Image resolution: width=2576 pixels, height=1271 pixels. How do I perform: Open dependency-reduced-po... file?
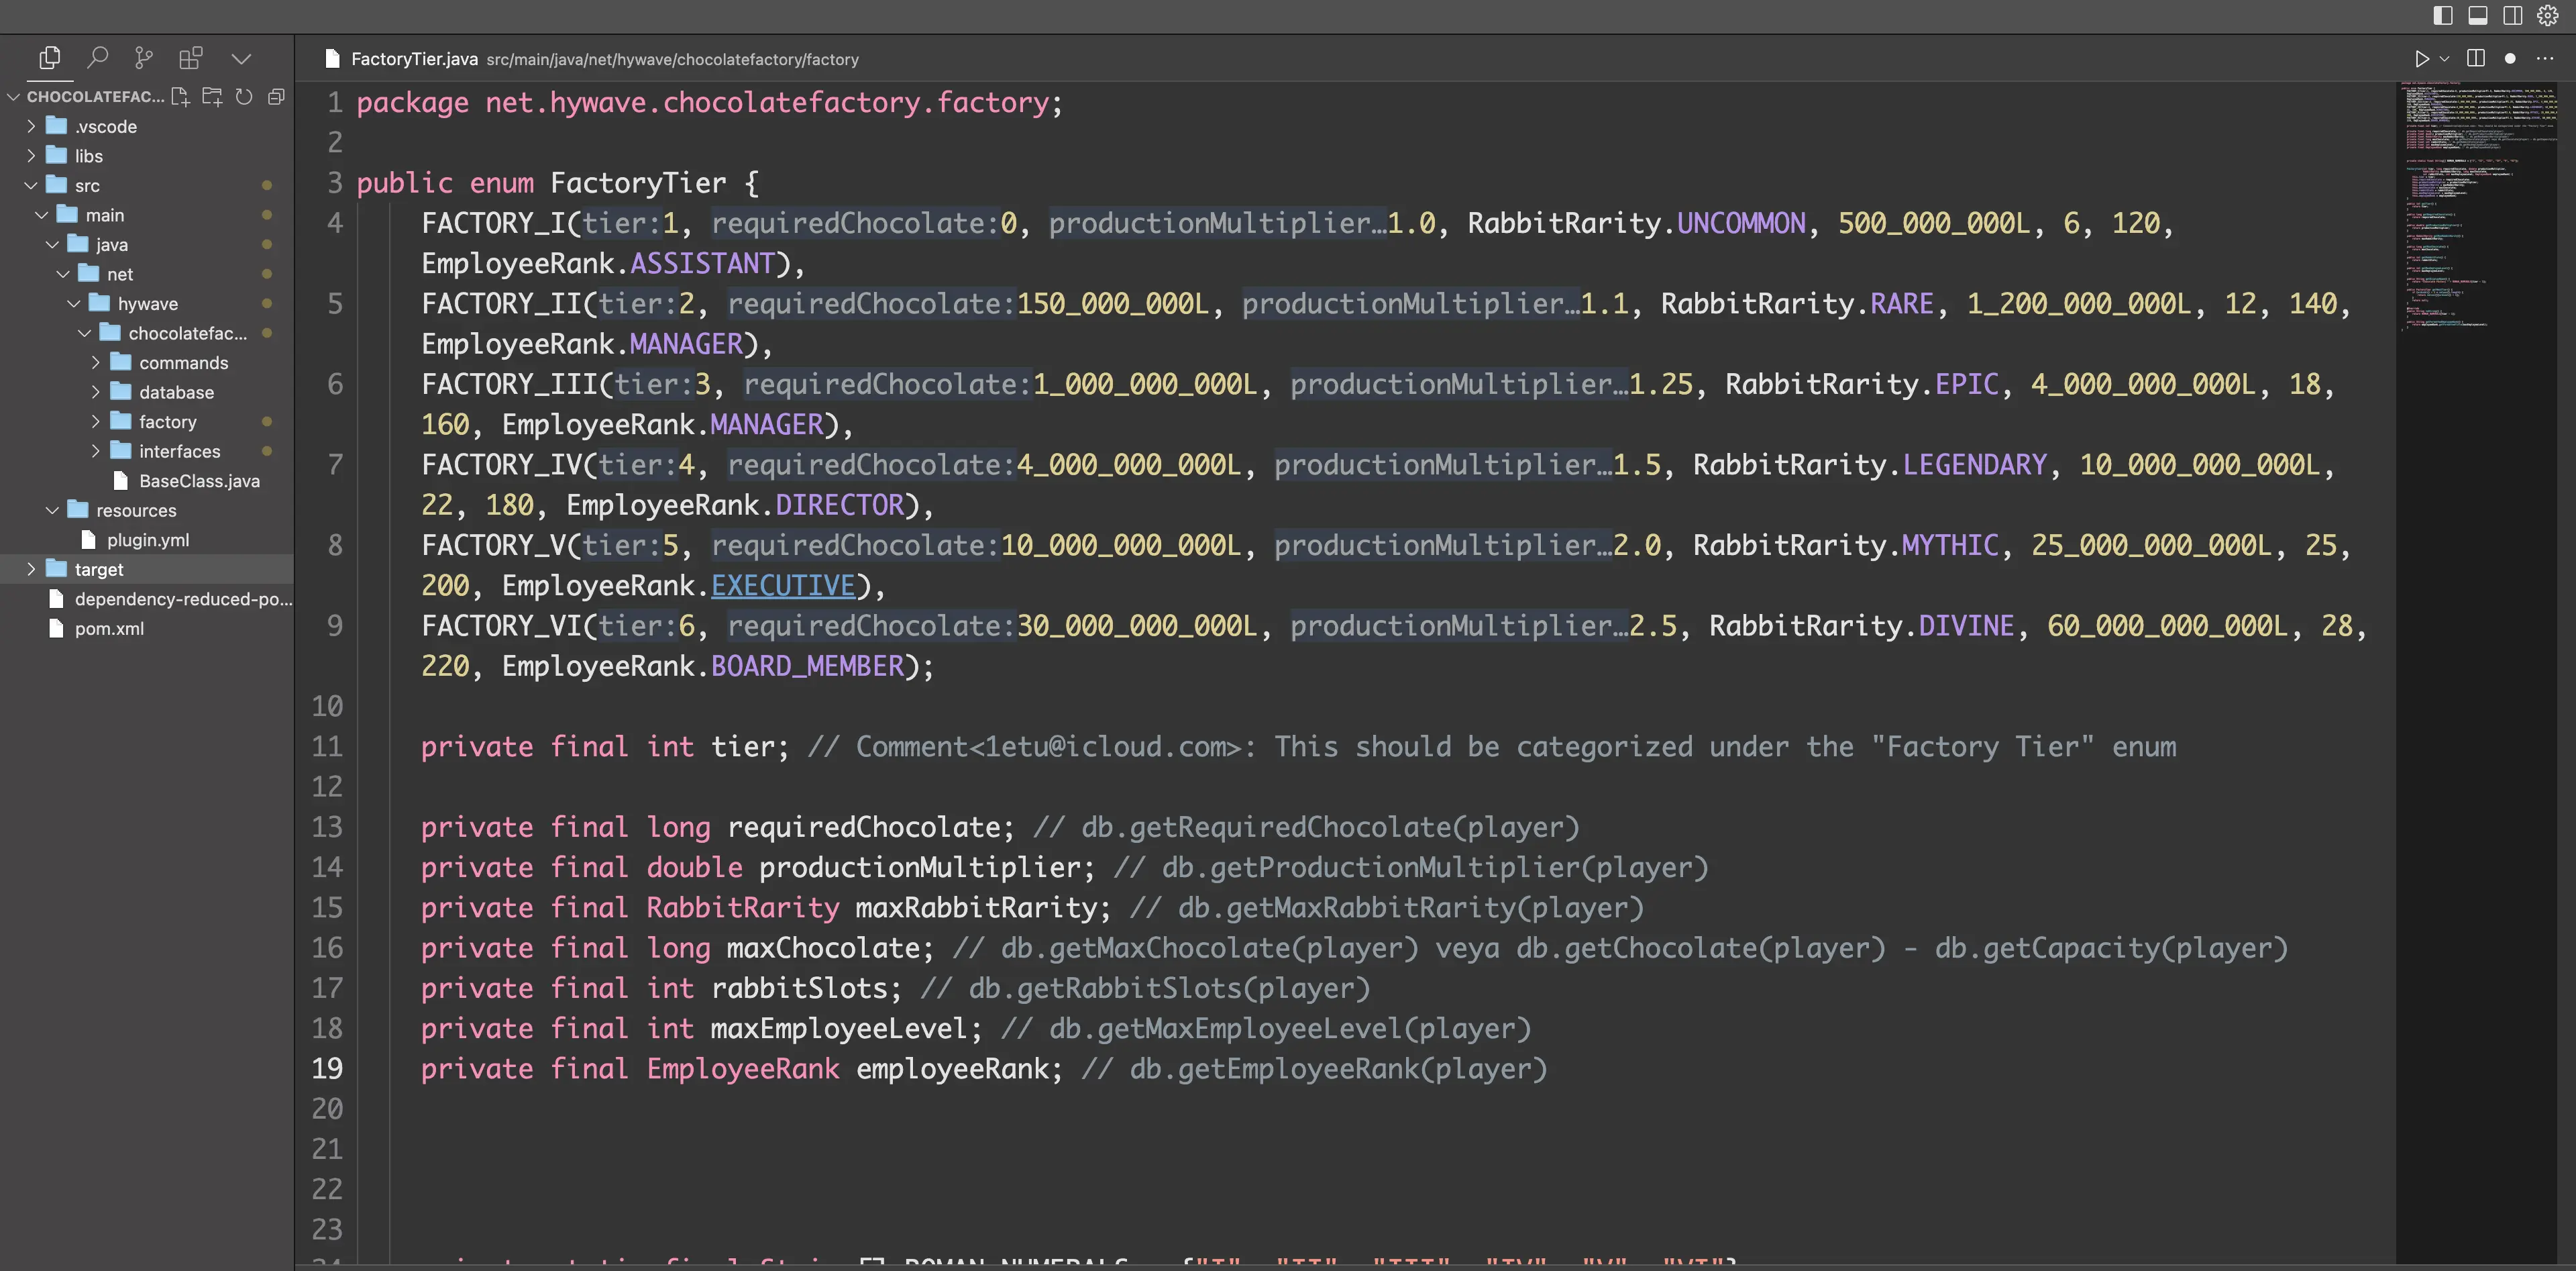(x=184, y=599)
